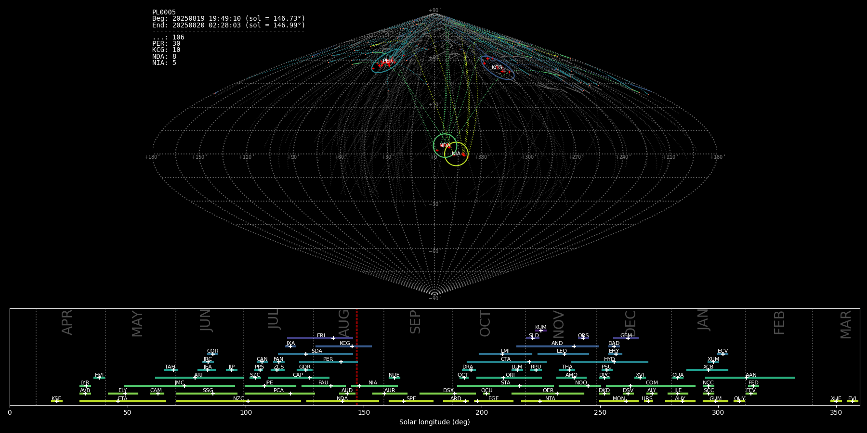
Task: Click the ORI shower label in timeline
Action: click(510, 375)
